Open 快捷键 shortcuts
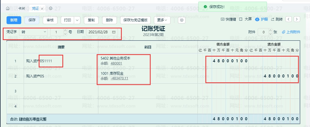Viewport: 310px width, 127px height. [x=228, y=19]
